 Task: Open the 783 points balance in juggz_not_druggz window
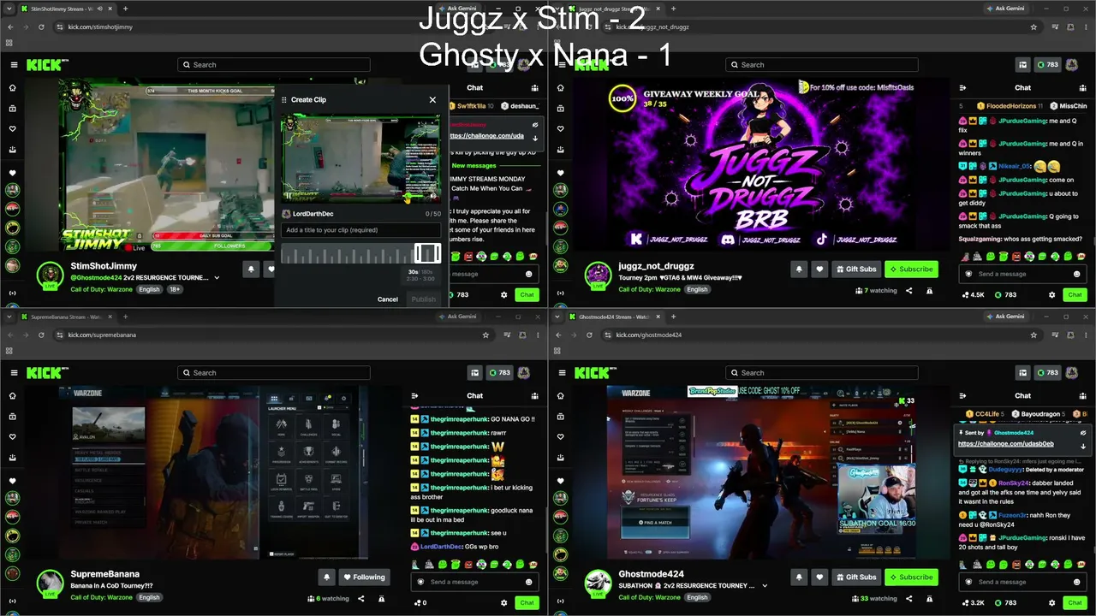(1047, 65)
